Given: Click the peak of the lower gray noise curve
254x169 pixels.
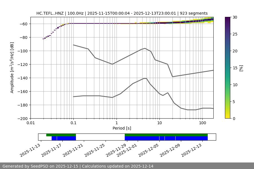Looking at the screenshot, I should pyautogui.click(x=145, y=78).
